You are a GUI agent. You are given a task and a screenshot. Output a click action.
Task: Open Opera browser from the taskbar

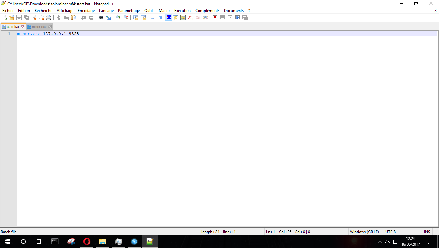tap(87, 242)
